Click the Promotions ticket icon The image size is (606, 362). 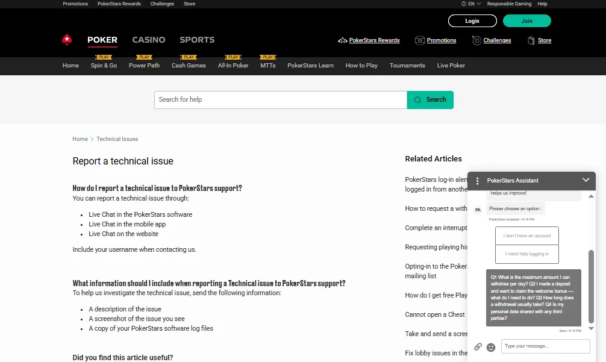click(x=420, y=40)
